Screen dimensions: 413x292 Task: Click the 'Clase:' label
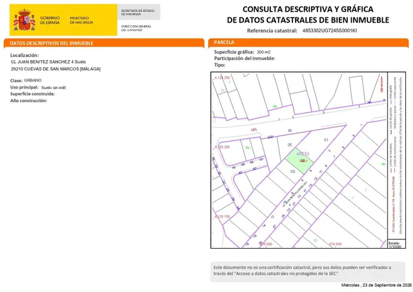16,81
